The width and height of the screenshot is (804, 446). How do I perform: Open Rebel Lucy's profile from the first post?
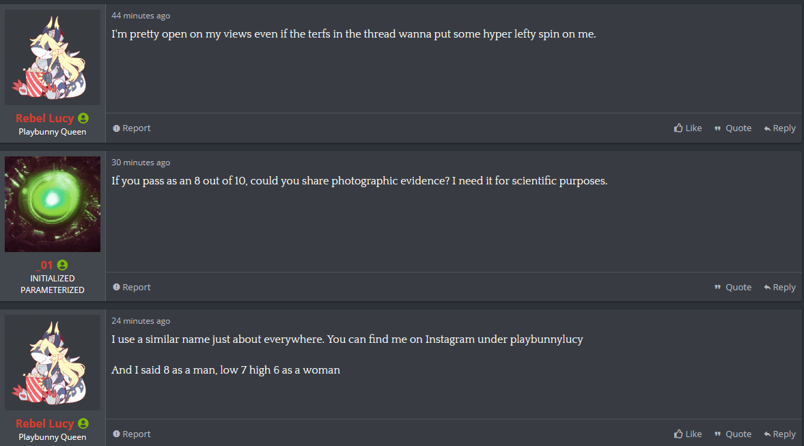pos(44,118)
